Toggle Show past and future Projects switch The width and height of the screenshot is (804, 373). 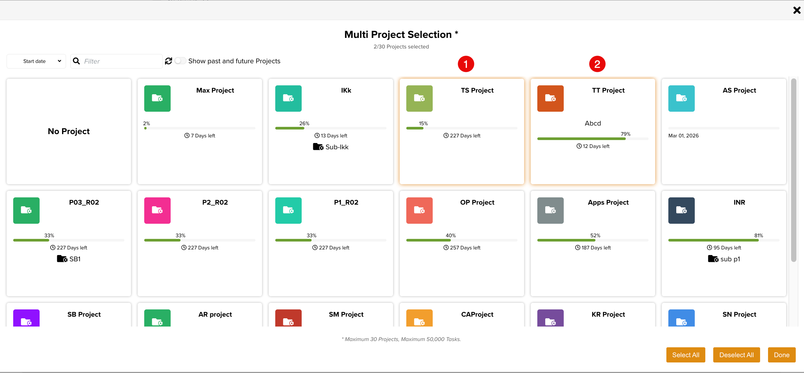click(x=180, y=61)
